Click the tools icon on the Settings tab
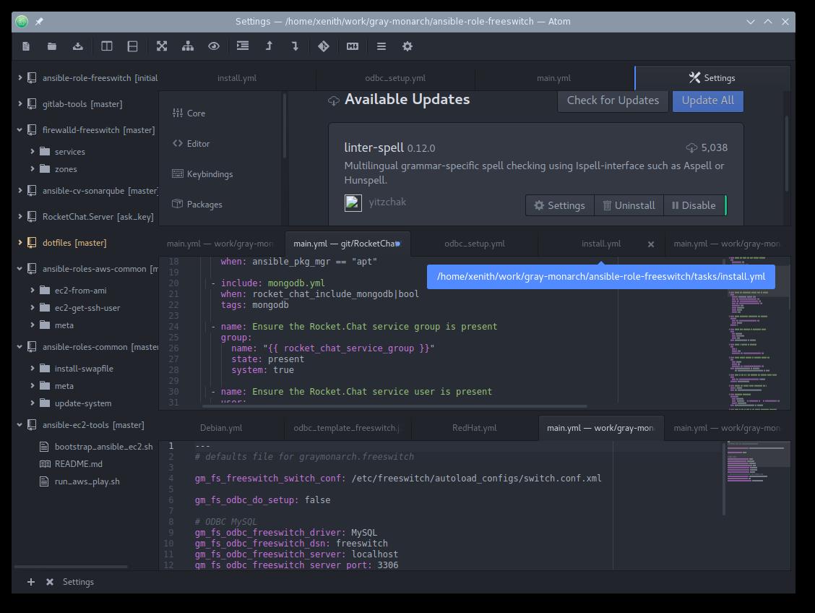Viewport: 815px width, 613px height. click(x=694, y=77)
